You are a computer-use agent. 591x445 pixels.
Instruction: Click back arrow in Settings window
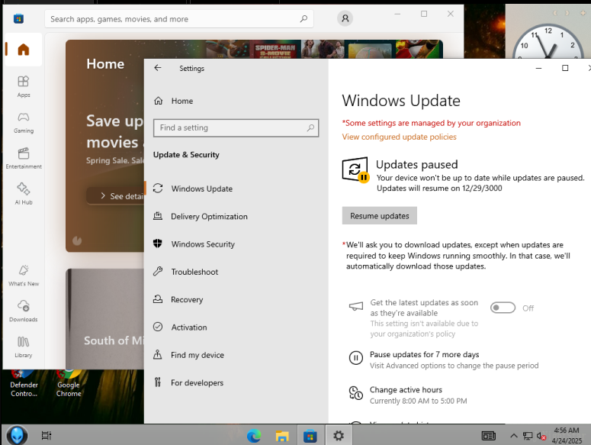click(158, 68)
